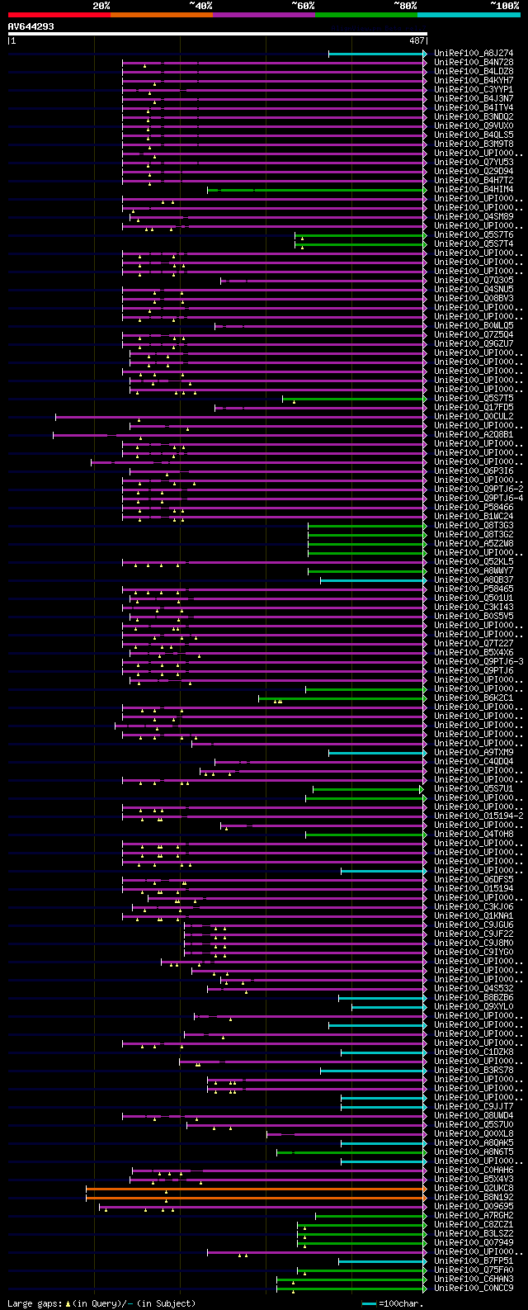The width and height of the screenshot is (528, 1310).
Task: Open UniRef100_Q9VUX0 hit
Action: click(x=474, y=126)
